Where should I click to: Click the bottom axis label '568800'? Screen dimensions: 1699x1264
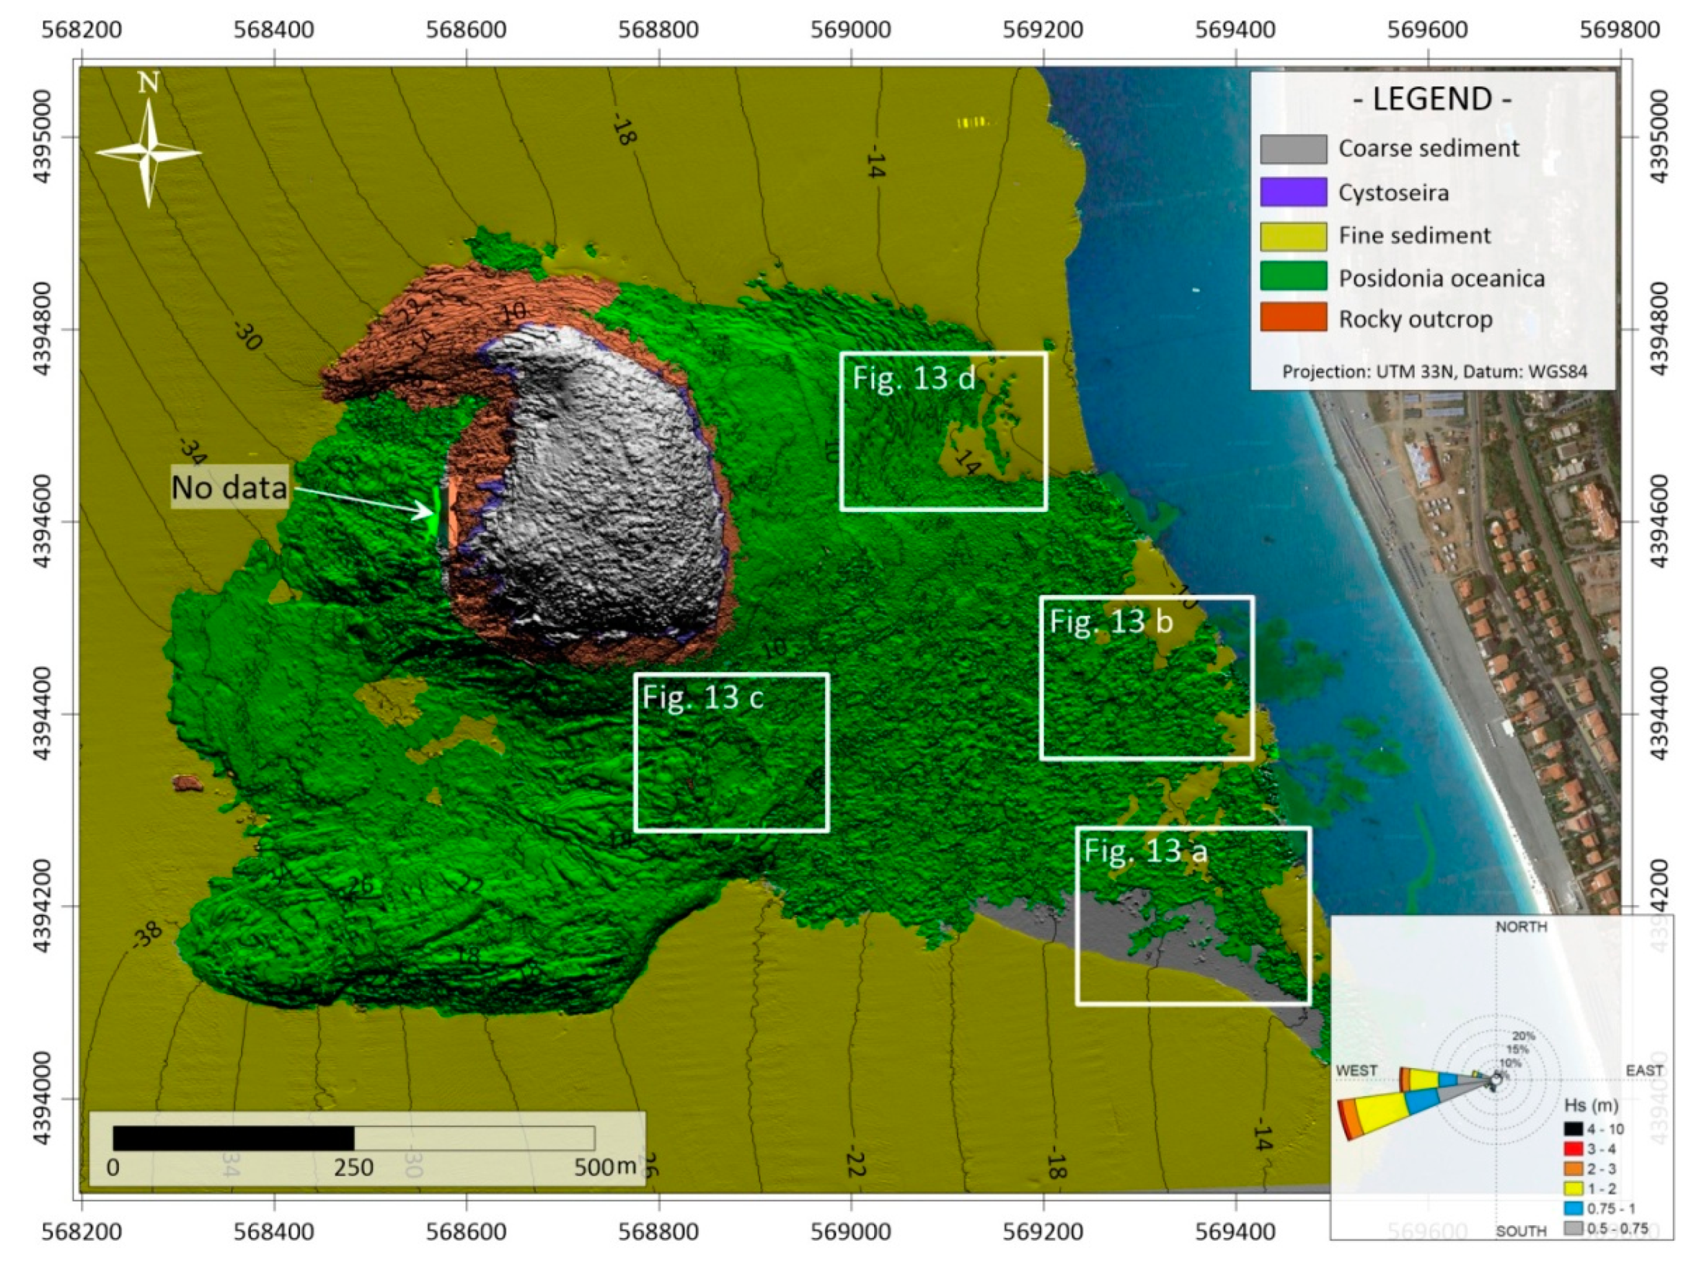(x=659, y=1232)
